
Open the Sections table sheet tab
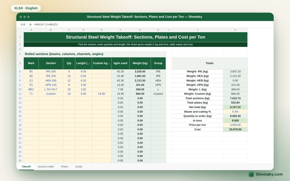[x=46, y=167]
